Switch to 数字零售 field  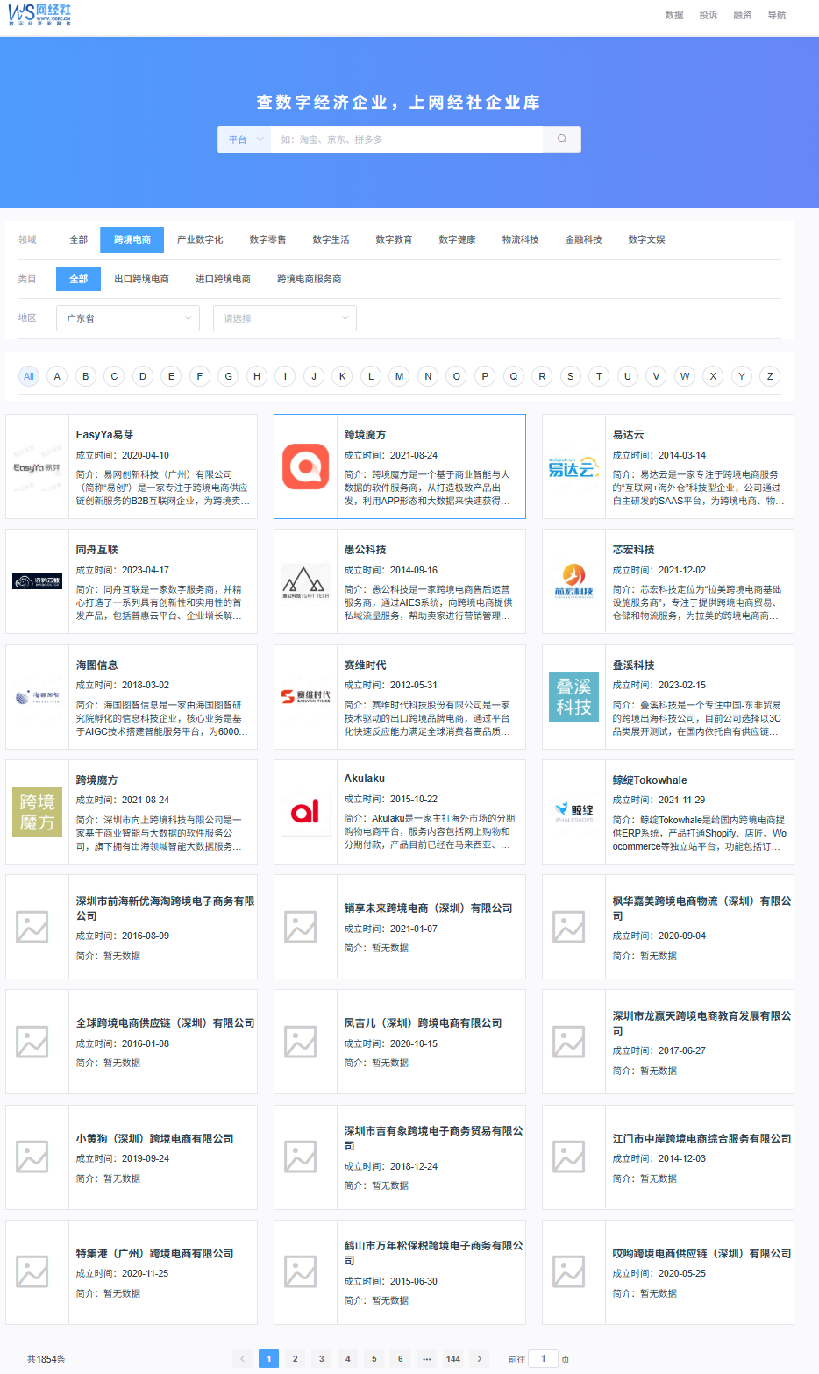(268, 239)
